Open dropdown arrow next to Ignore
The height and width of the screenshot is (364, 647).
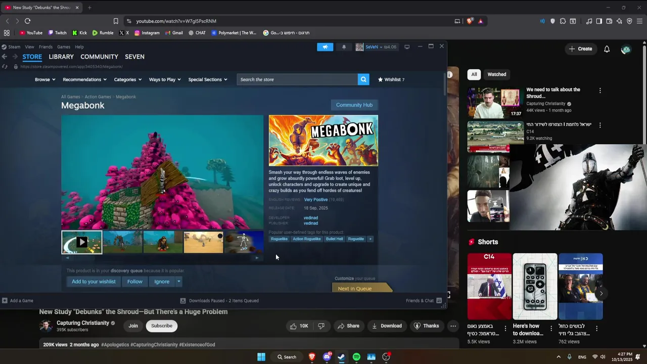click(178, 282)
